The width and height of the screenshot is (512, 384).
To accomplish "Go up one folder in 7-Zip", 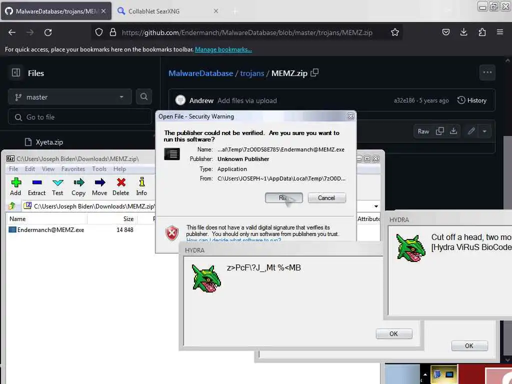I will tap(12, 206).
